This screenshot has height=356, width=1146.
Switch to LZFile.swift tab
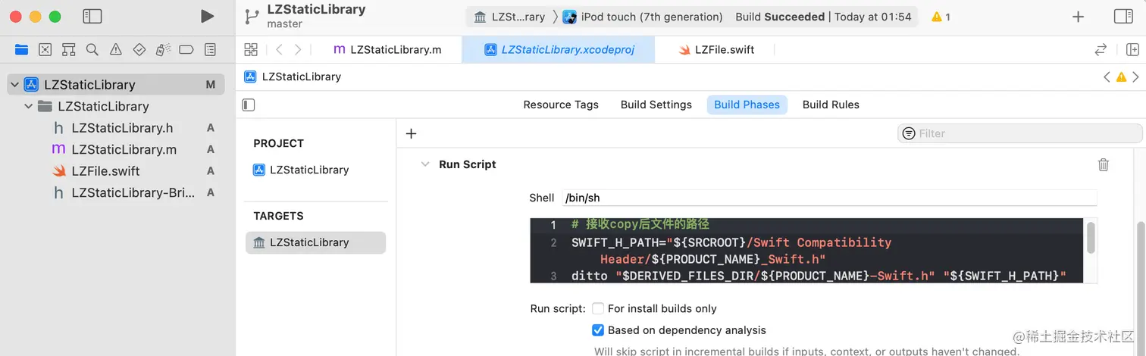pyautogui.click(x=716, y=50)
